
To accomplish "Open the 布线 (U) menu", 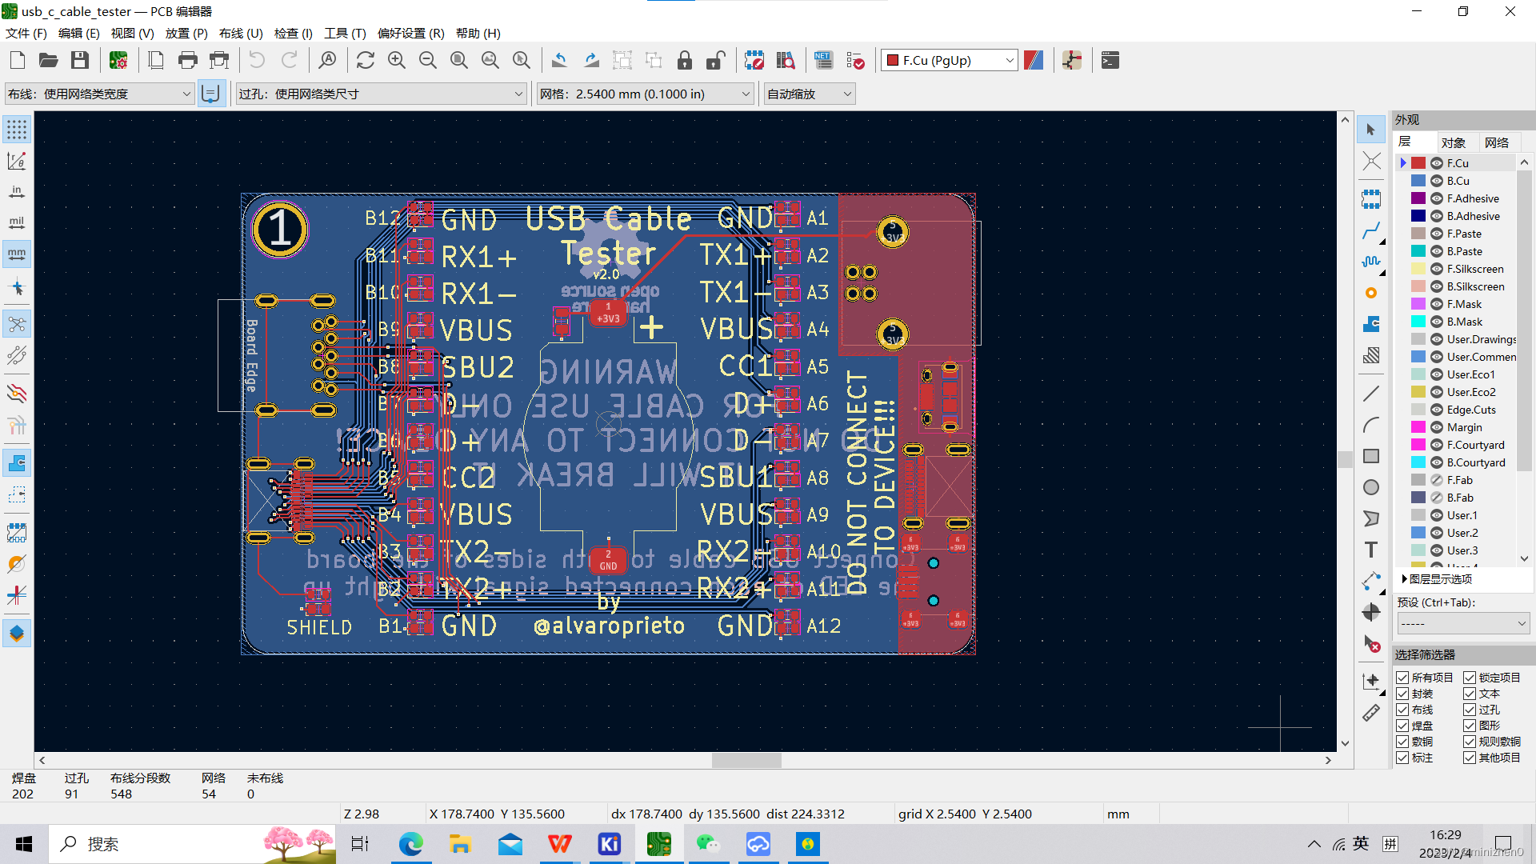I will [x=241, y=33].
